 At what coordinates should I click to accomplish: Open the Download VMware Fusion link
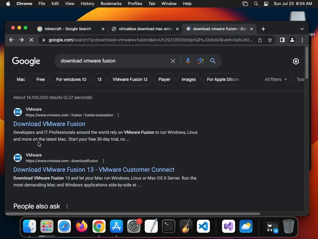pos(49,124)
